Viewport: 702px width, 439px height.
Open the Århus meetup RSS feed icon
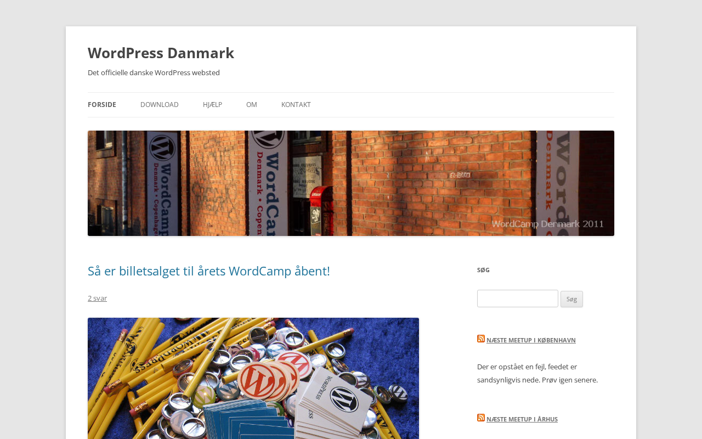tap(481, 418)
